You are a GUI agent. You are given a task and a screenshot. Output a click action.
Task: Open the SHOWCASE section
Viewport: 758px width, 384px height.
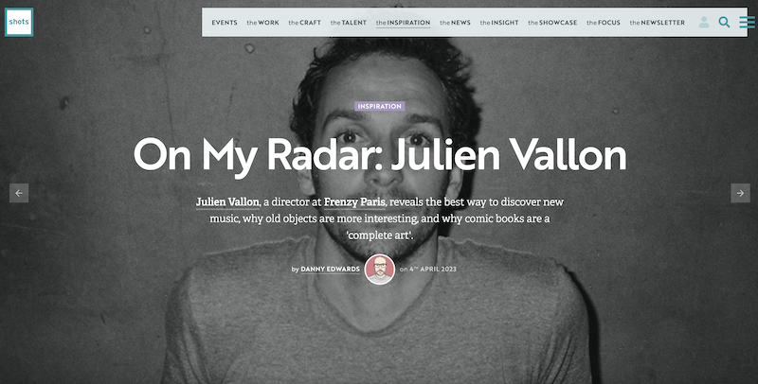pyautogui.click(x=552, y=23)
